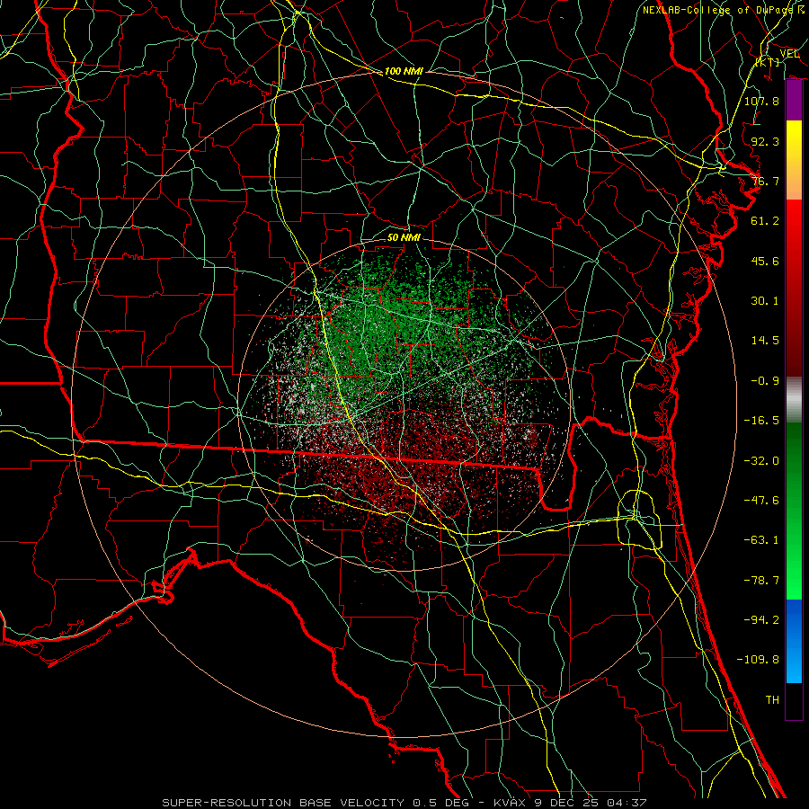Click the 61.2 velocity scale value
This screenshot has width=809, height=809.
tap(765, 221)
